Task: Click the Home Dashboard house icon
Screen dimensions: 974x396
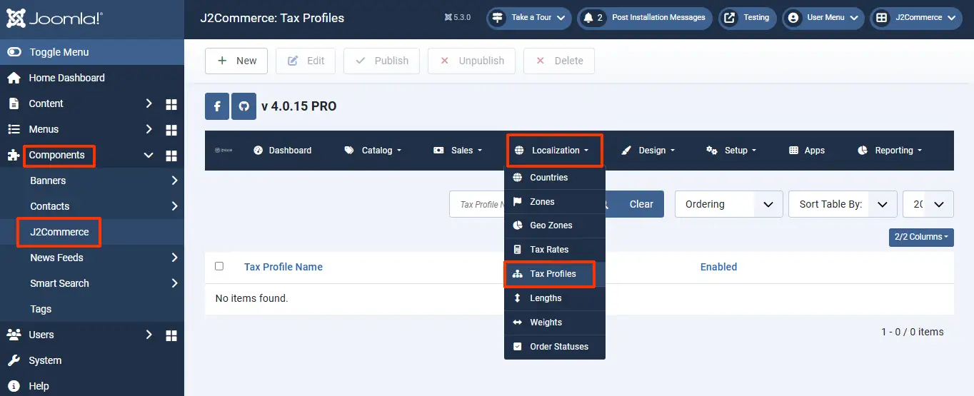Action: (x=14, y=78)
